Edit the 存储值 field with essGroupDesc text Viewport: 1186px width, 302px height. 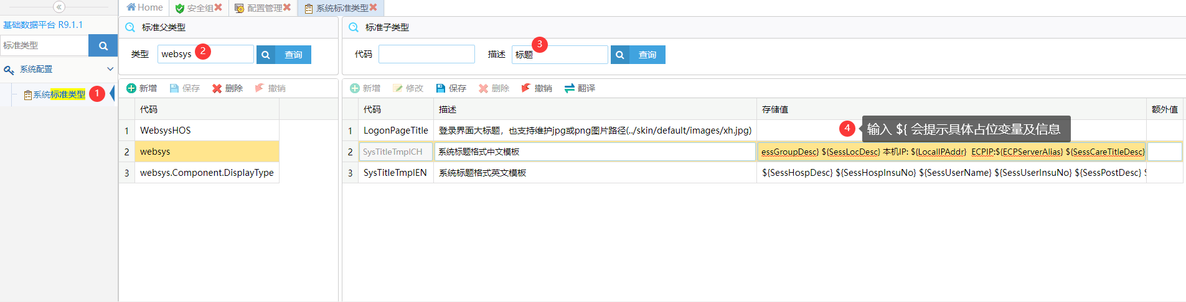point(952,152)
